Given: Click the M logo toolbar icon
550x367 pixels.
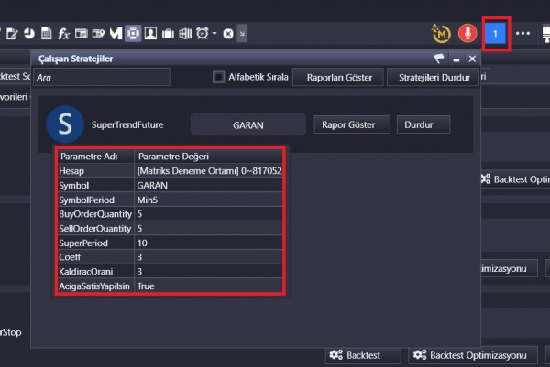Looking at the screenshot, I should coord(115,34).
